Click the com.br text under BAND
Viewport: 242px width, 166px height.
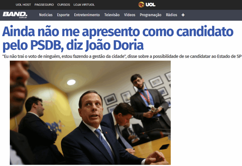(x=23, y=17)
